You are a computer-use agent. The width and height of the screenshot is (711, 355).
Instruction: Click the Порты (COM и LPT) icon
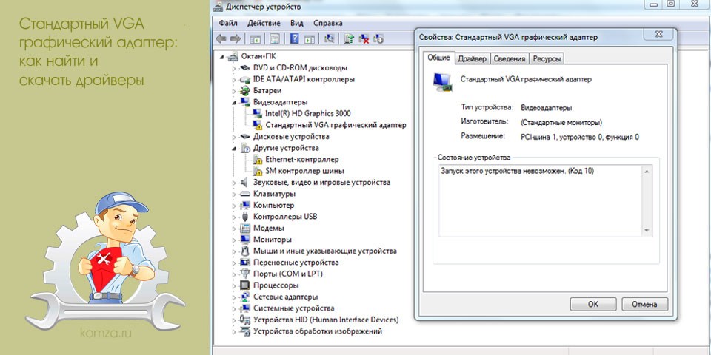245,274
